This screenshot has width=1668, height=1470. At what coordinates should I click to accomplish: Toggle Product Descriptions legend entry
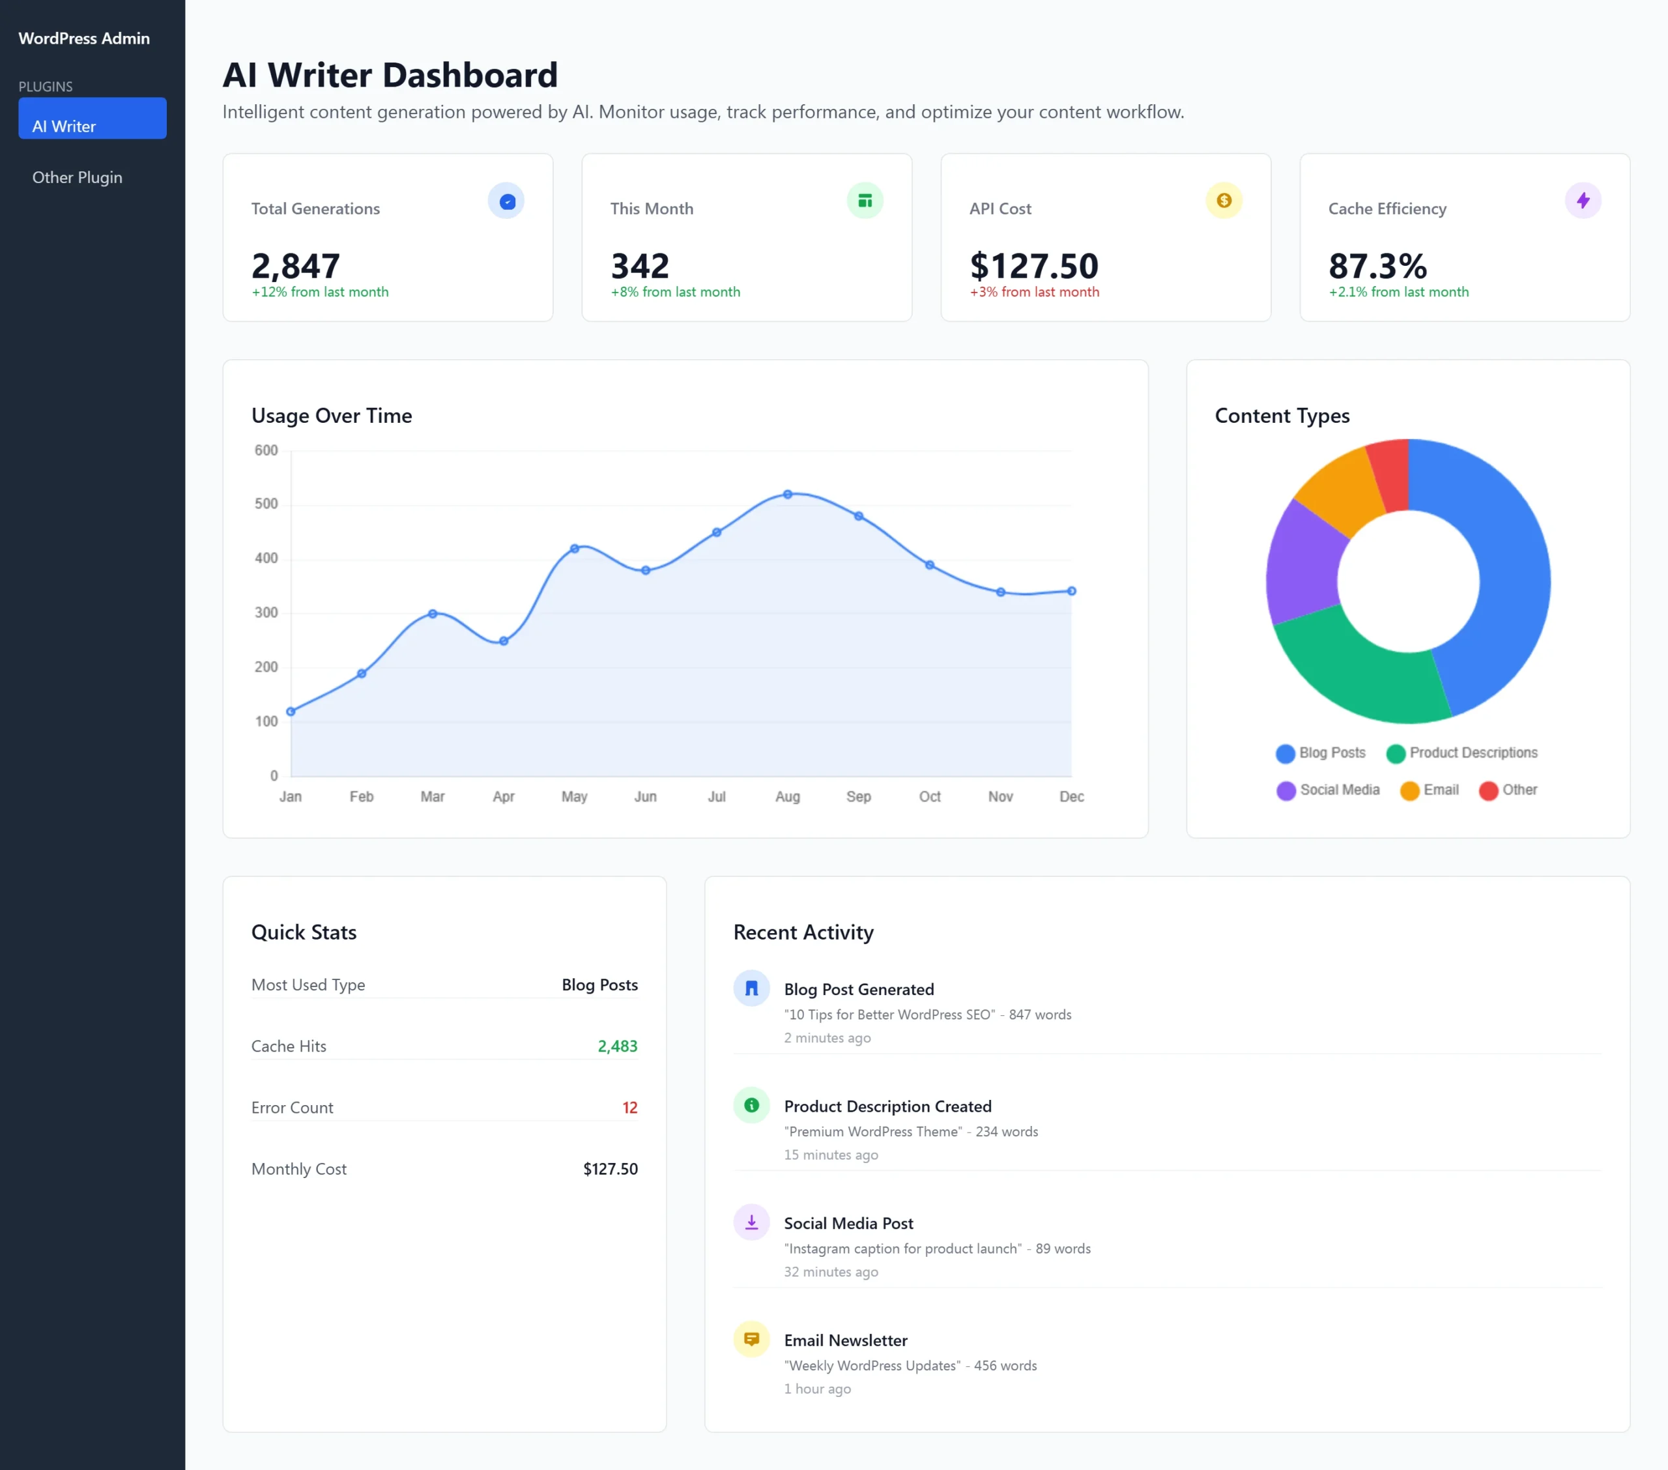tap(1461, 753)
